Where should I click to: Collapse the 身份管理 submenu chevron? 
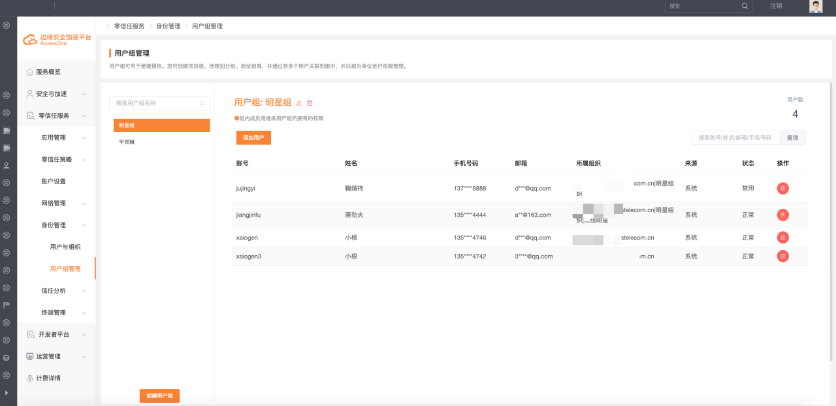(x=84, y=225)
